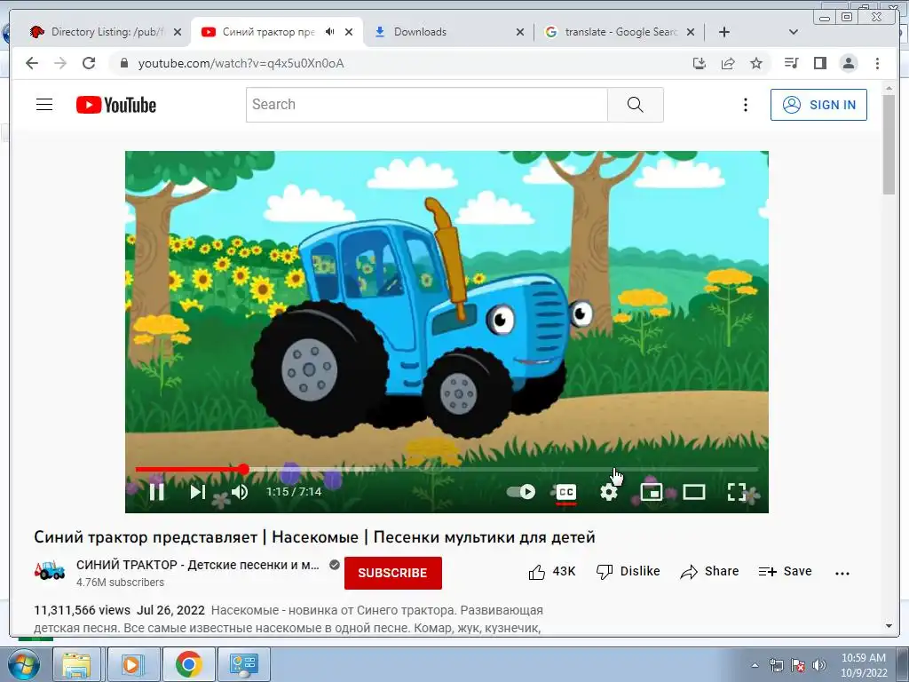Click the Chrome taskbar icon
The image size is (909, 682).
(188, 664)
